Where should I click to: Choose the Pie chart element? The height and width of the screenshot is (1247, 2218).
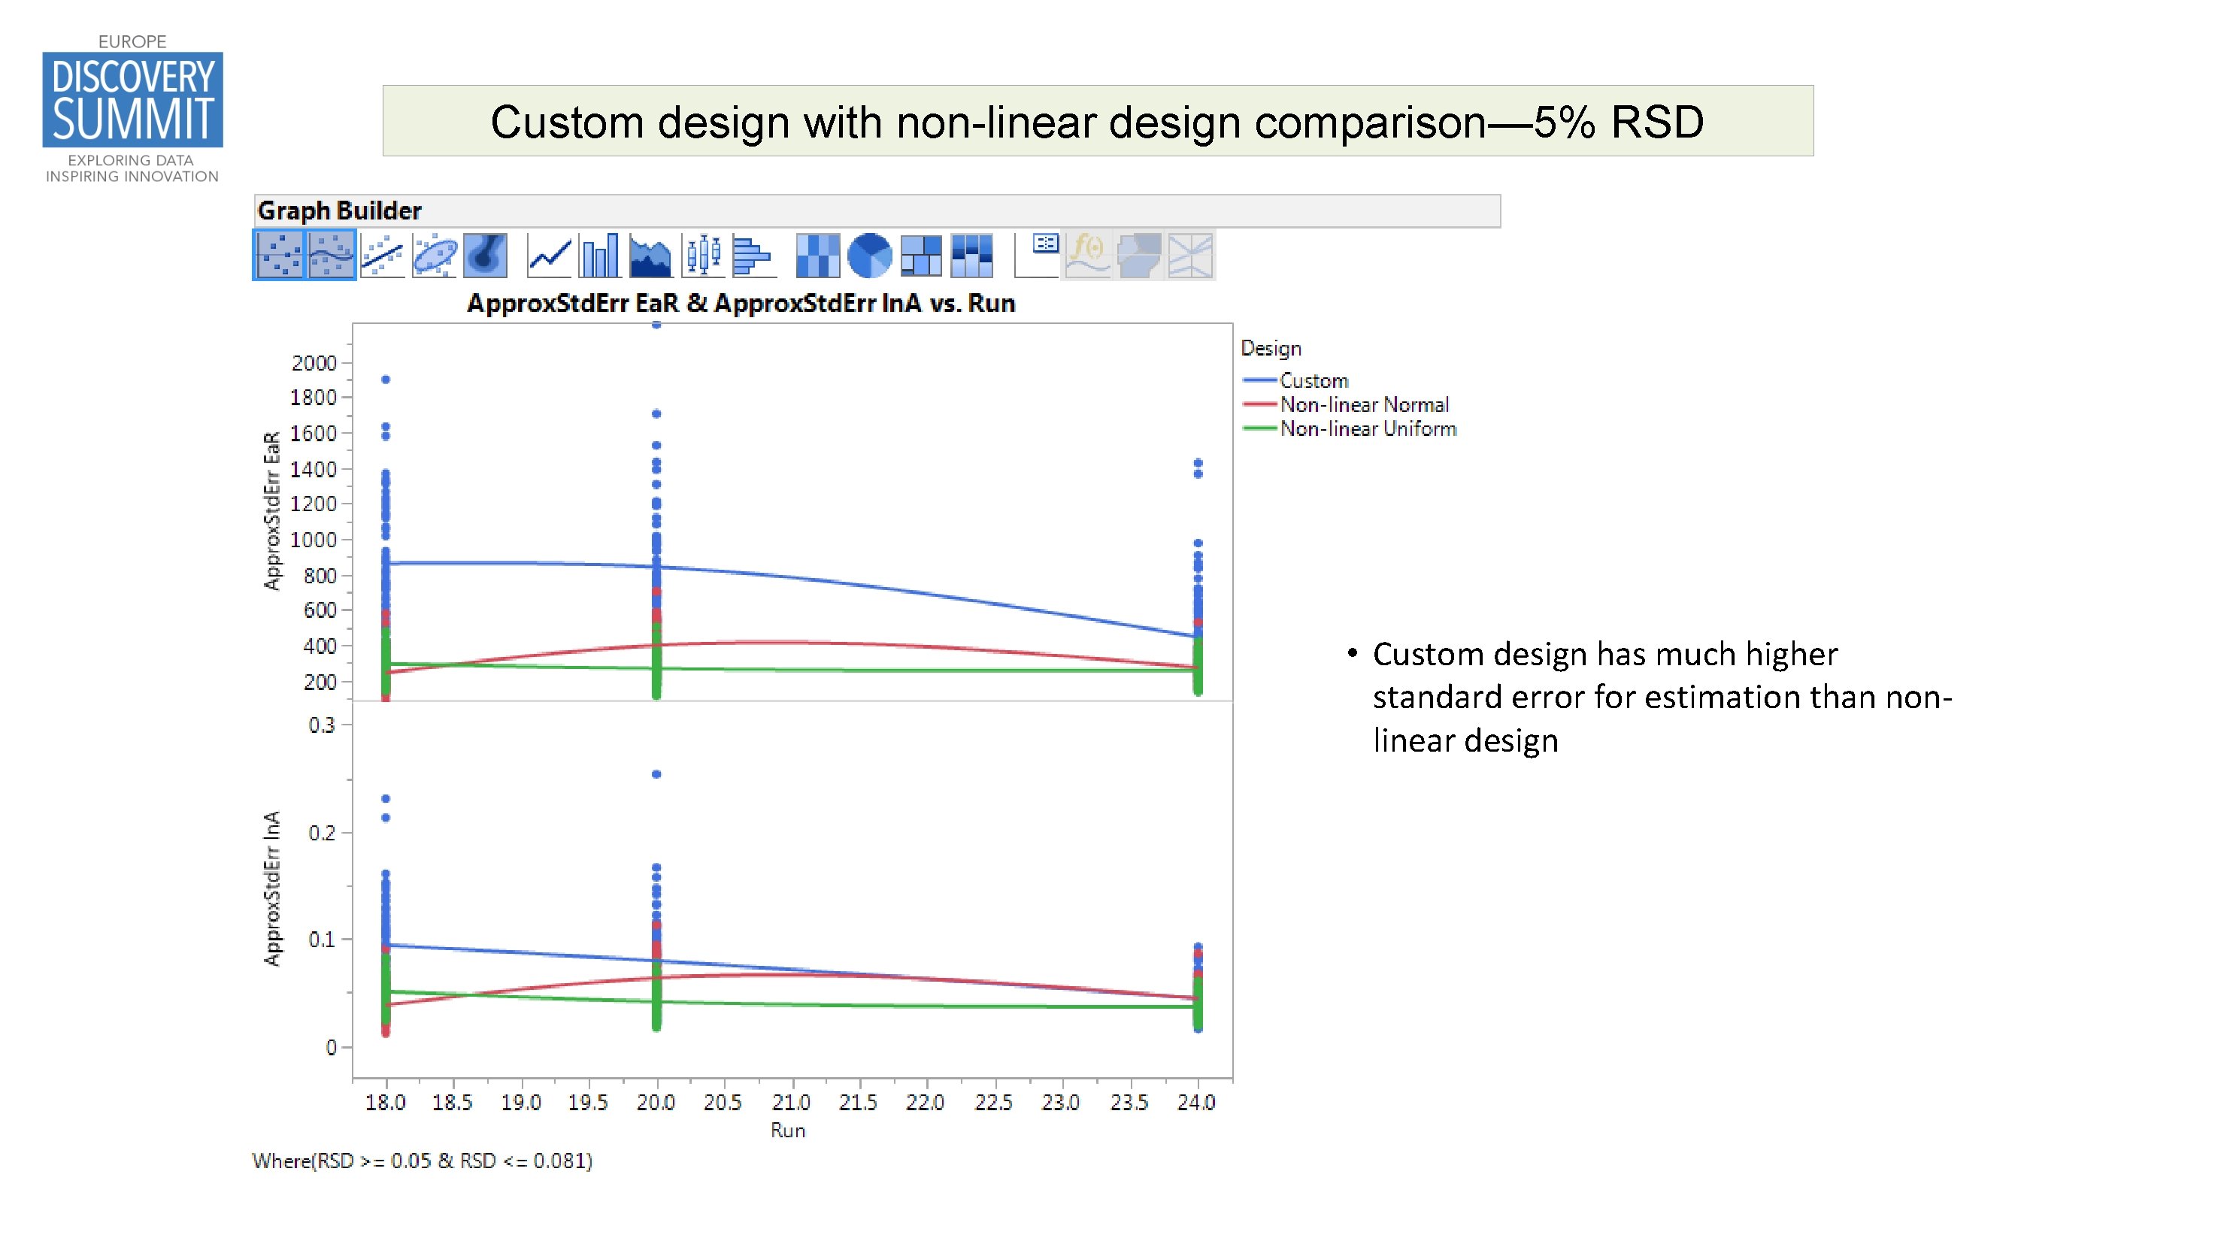pos(870,258)
